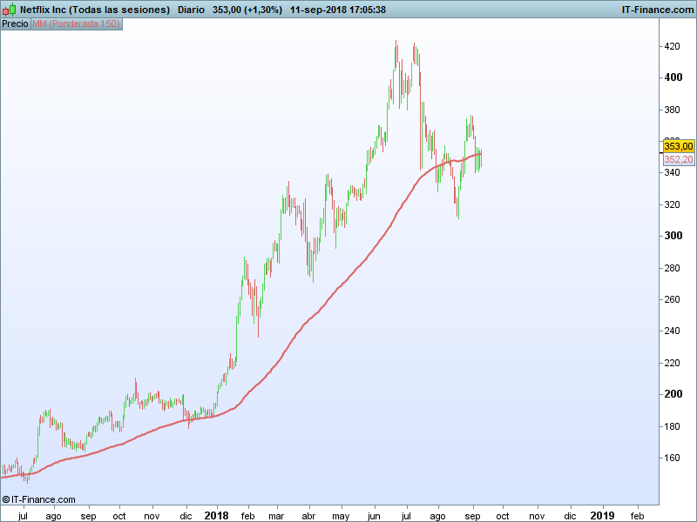The image size is (697, 522).
Task: Click the first feb label after 2018
Action: pos(247,516)
